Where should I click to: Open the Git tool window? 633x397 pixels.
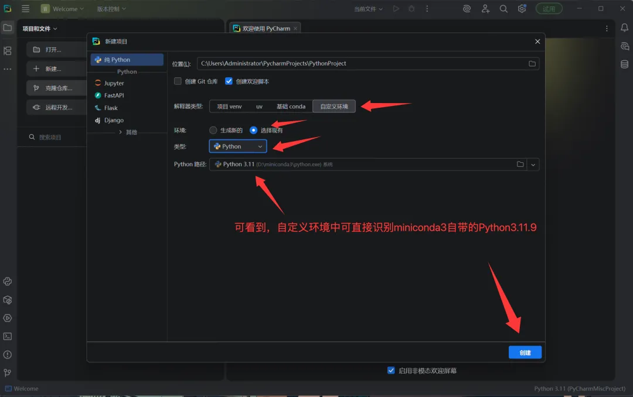8,373
